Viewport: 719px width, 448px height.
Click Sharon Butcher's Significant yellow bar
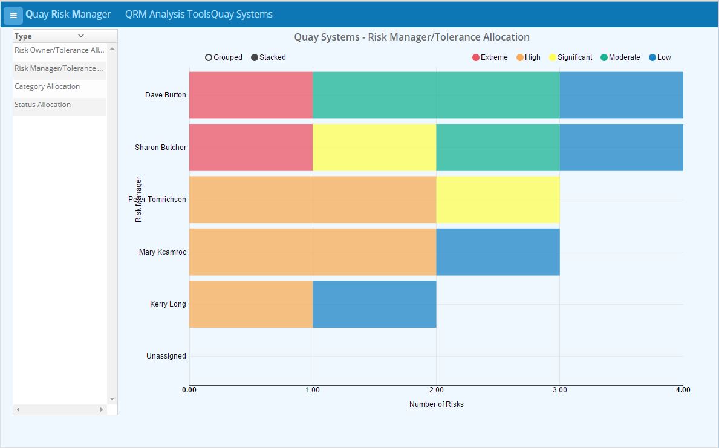tap(374, 147)
